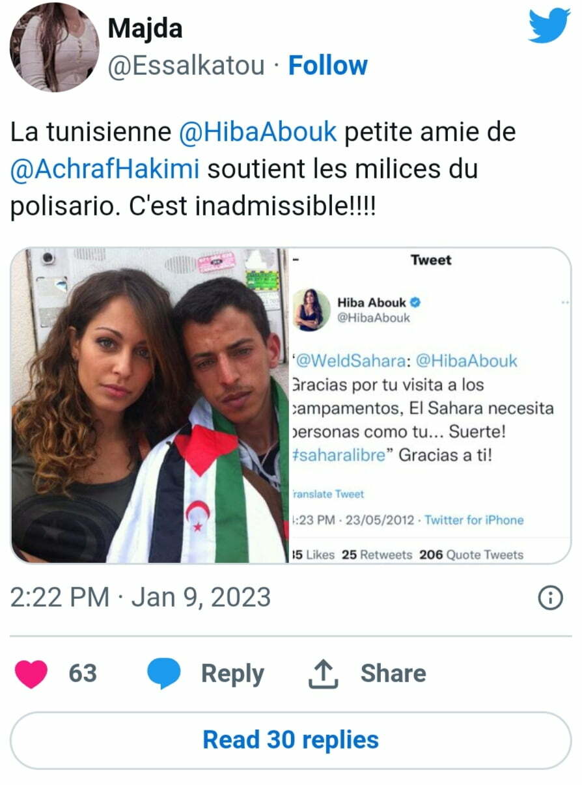Click the 63 likes count
Viewport: 582px width, 785px height.
click(x=83, y=674)
